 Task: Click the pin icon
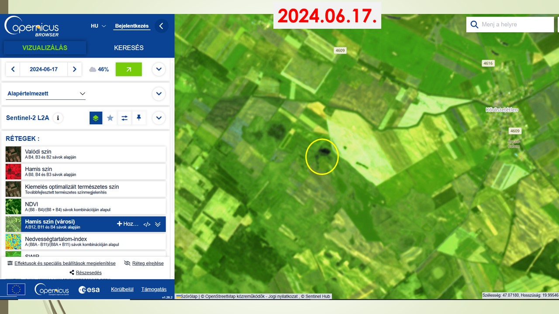coord(139,118)
